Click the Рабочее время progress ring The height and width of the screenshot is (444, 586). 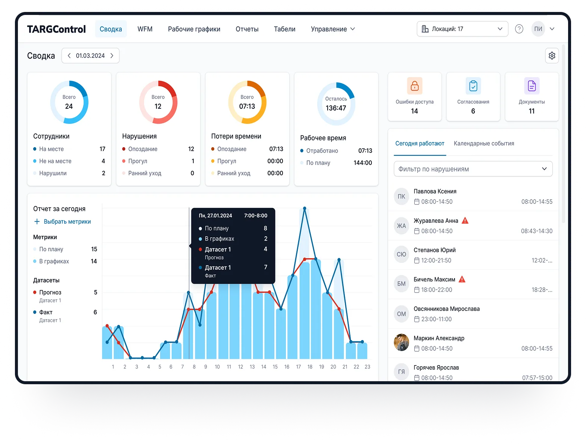click(x=336, y=104)
